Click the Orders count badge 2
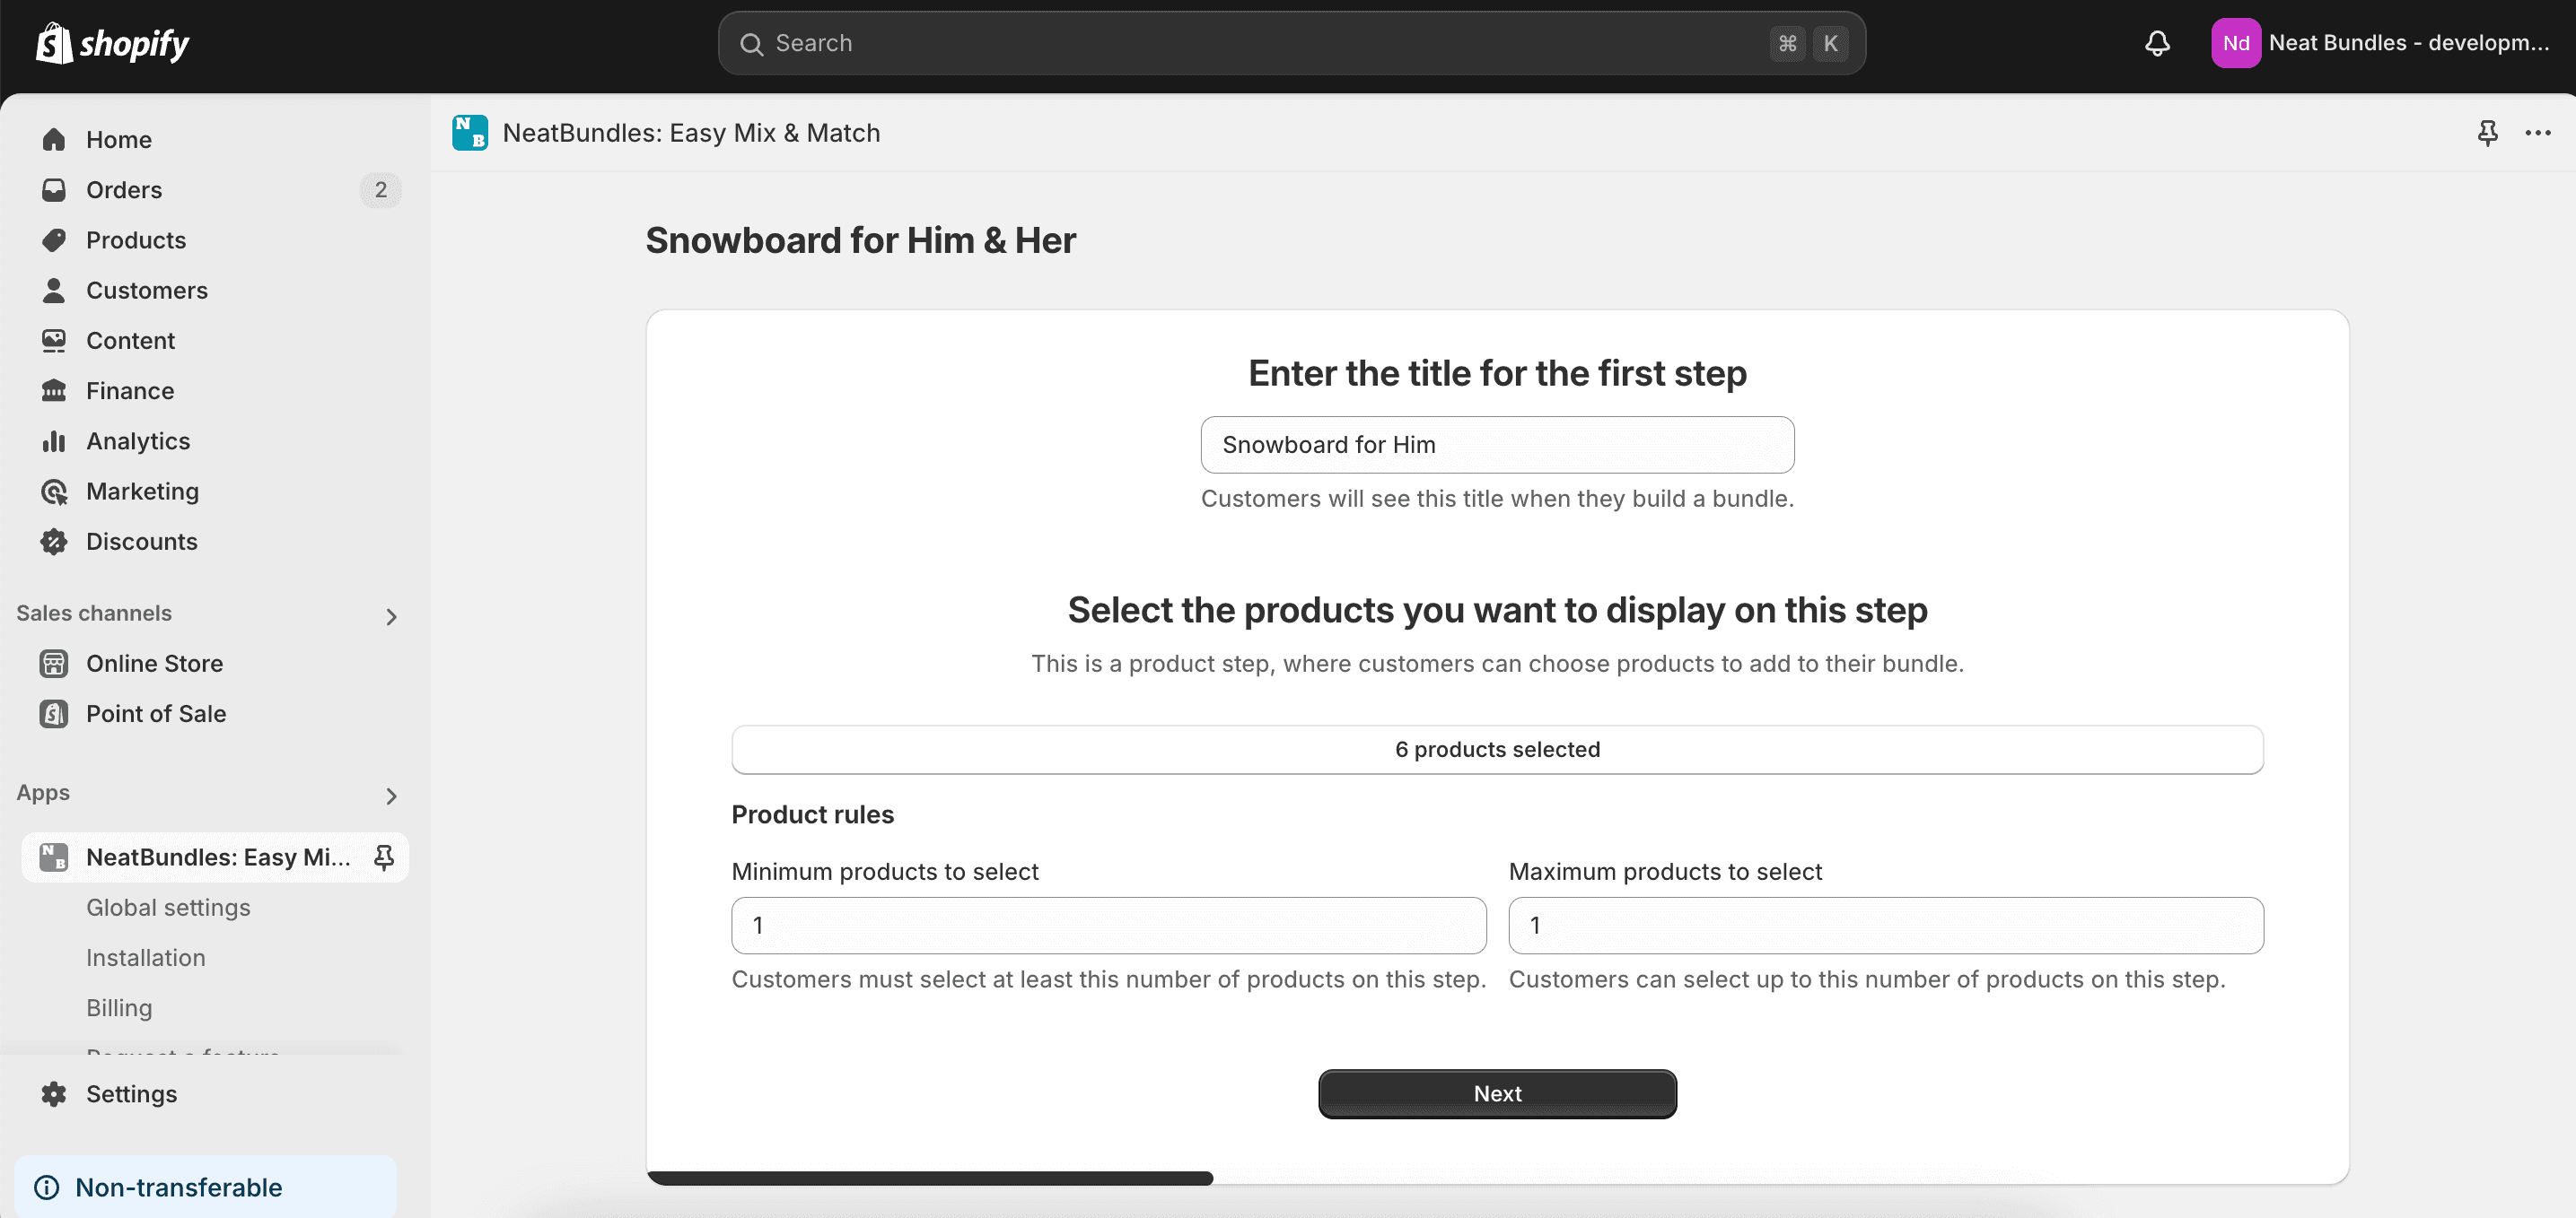The width and height of the screenshot is (2576, 1218). tap(380, 190)
